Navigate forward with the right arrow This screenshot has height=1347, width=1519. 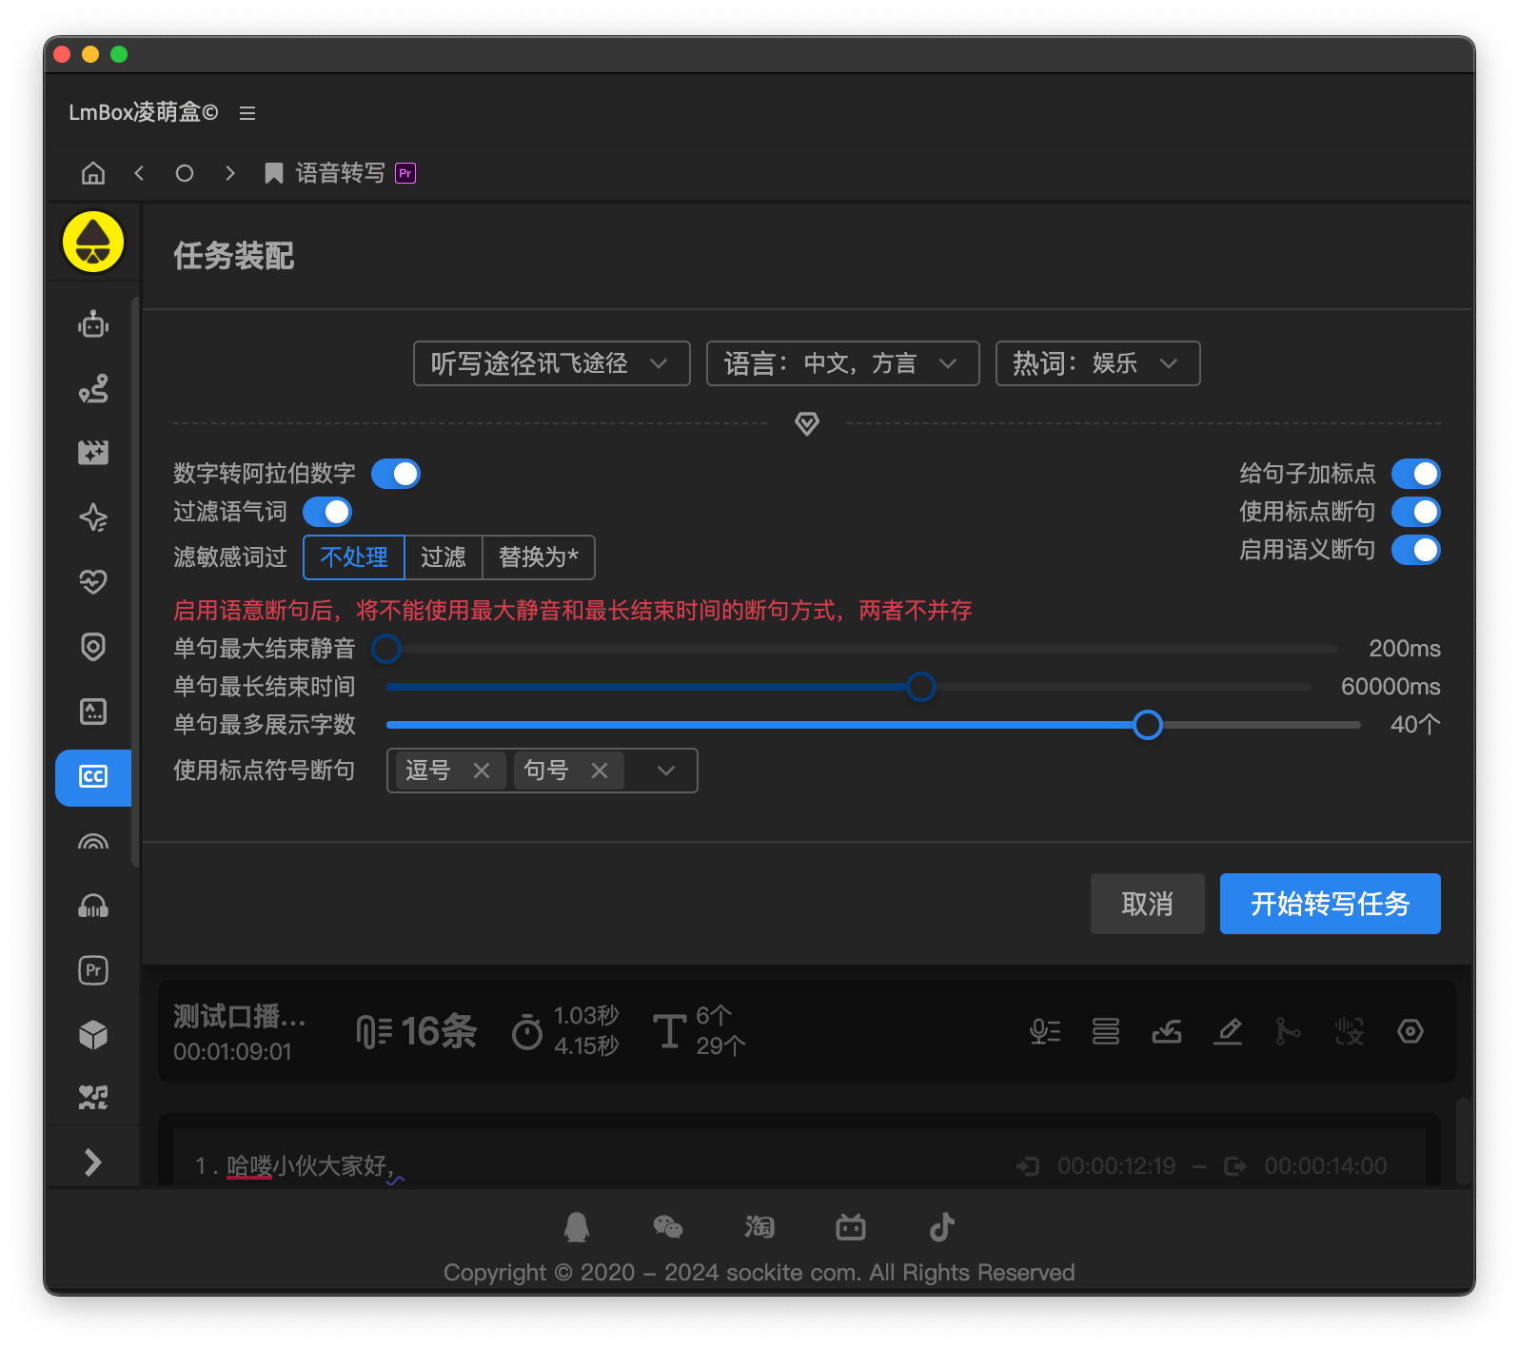tap(229, 173)
